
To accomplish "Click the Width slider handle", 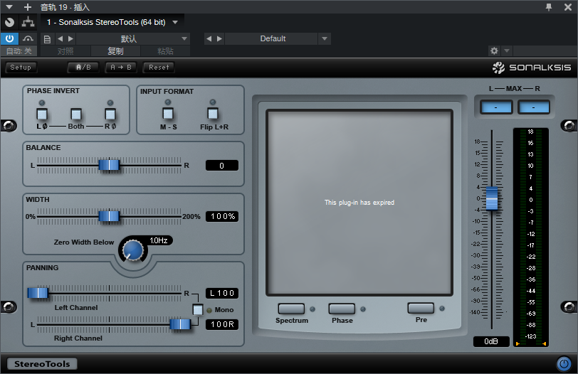I will 109,216.
